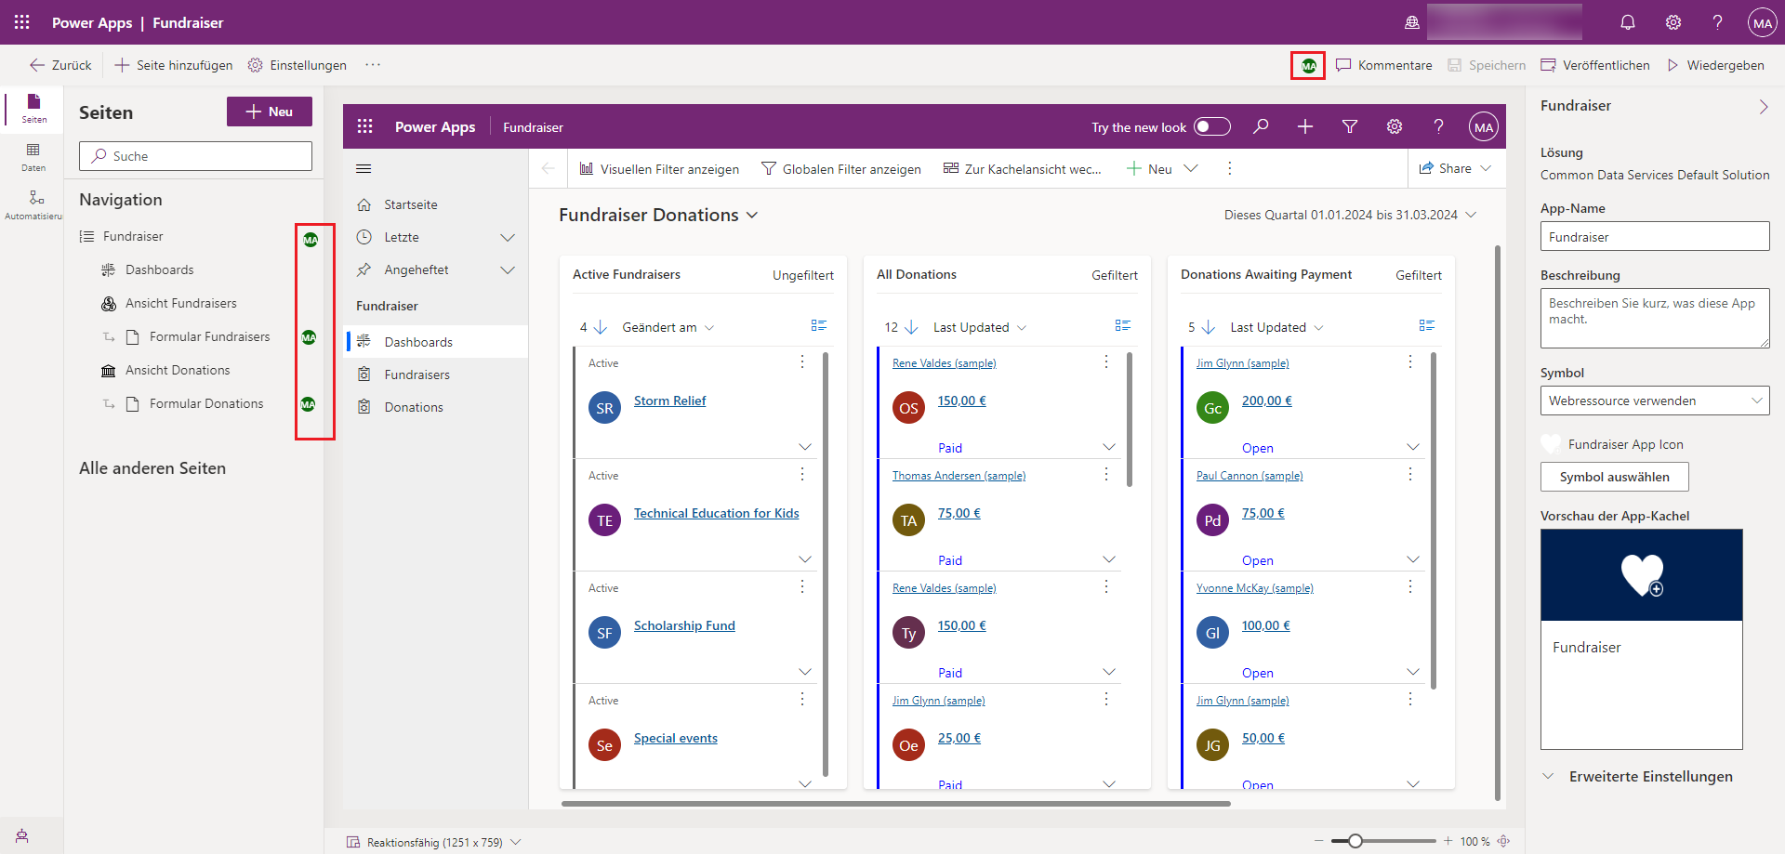Viewport: 1785px width, 854px height.
Task: Click Globalen Filter anzeigen
Action: pyautogui.click(x=841, y=168)
